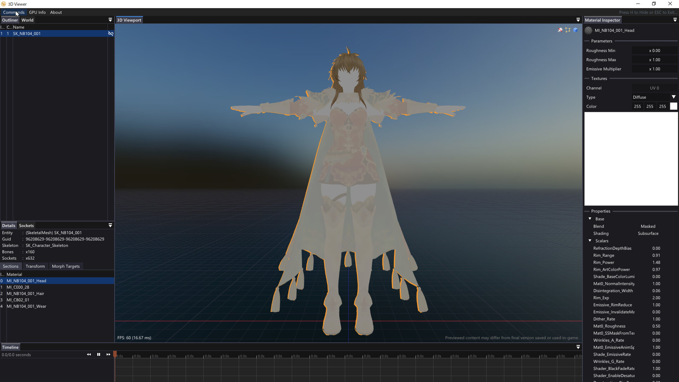Select the Sections tab

coord(11,266)
